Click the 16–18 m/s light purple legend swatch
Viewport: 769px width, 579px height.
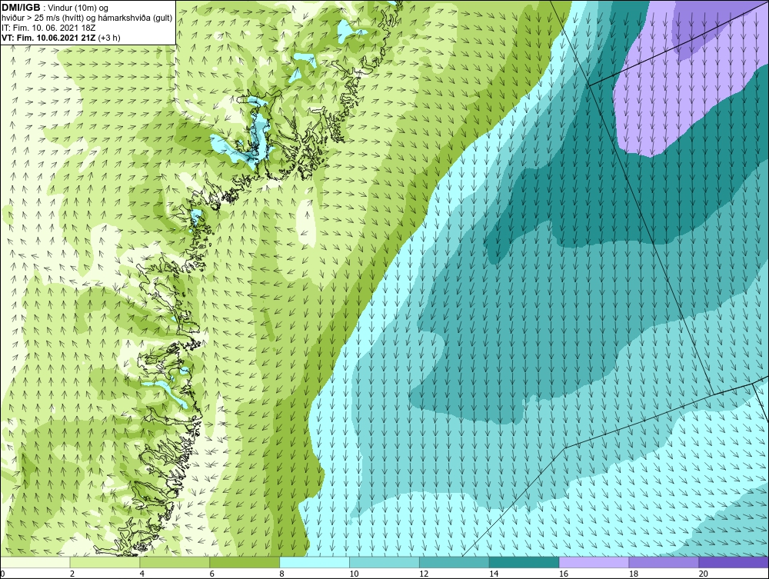[594, 563]
